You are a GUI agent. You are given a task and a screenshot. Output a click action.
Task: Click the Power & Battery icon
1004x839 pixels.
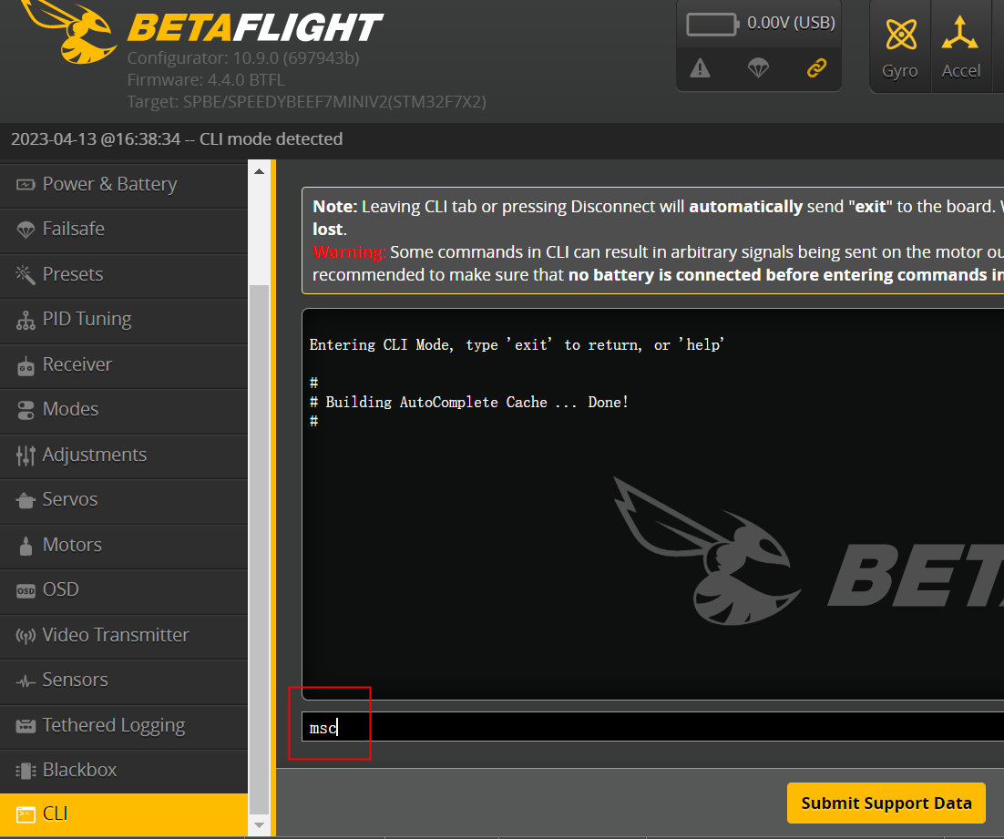pyautogui.click(x=26, y=185)
